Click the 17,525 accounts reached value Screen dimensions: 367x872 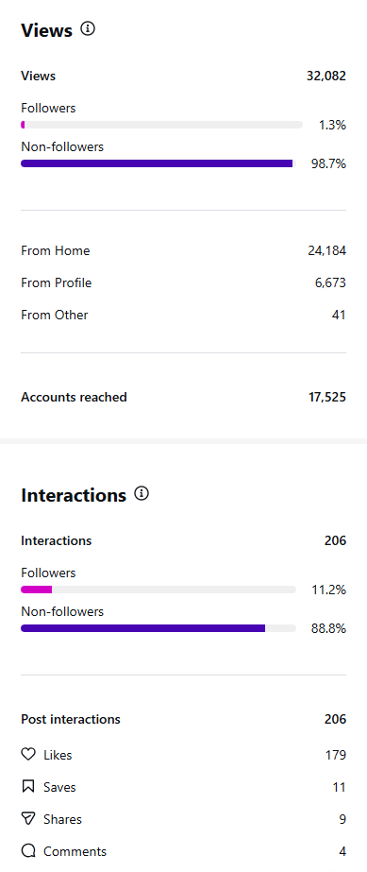coord(327,397)
